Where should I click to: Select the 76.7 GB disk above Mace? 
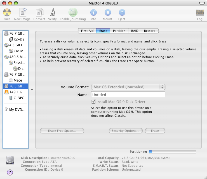pyautogui.click(x=16, y=75)
